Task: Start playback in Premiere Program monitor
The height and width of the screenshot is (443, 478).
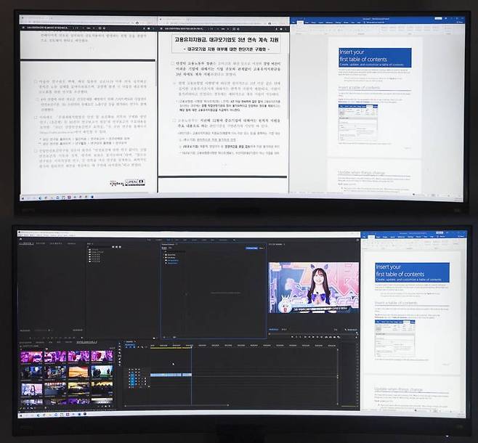Action: tap(313, 337)
